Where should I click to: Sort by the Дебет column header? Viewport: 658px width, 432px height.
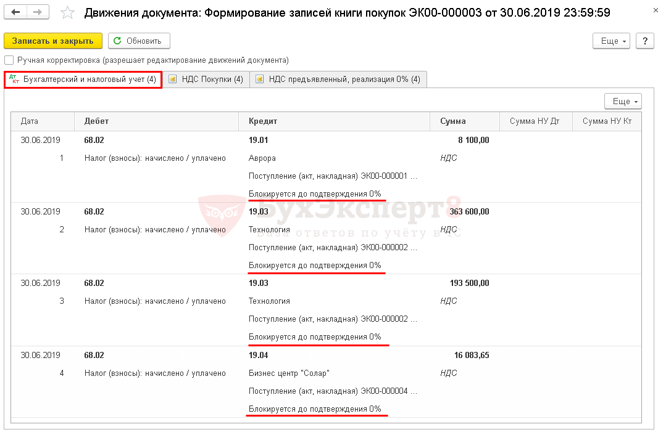coord(96,121)
